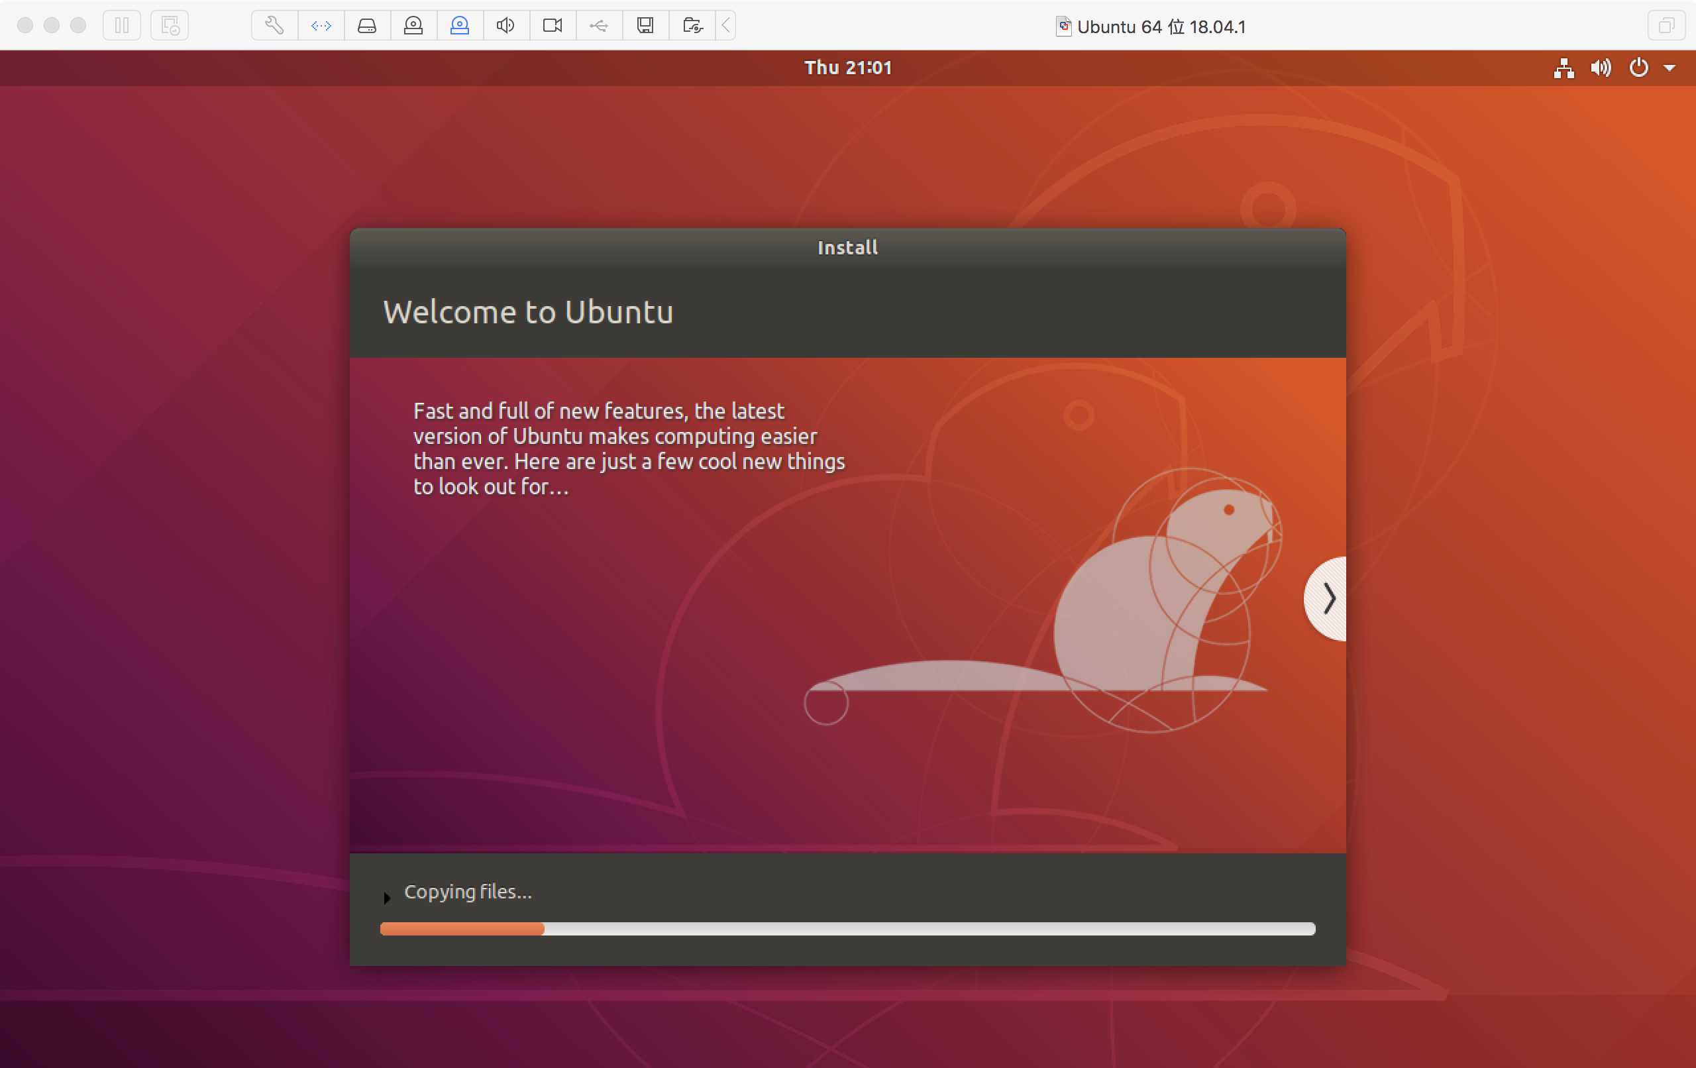Viewport: 1696px width, 1068px height.
Task: Click the 'Fast and full of new features' paragraph
Action: pyautogui.click(x=629, y=449)
